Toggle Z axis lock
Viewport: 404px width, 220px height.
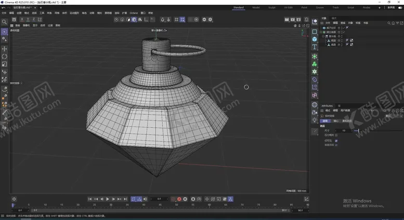pos(34,19)
